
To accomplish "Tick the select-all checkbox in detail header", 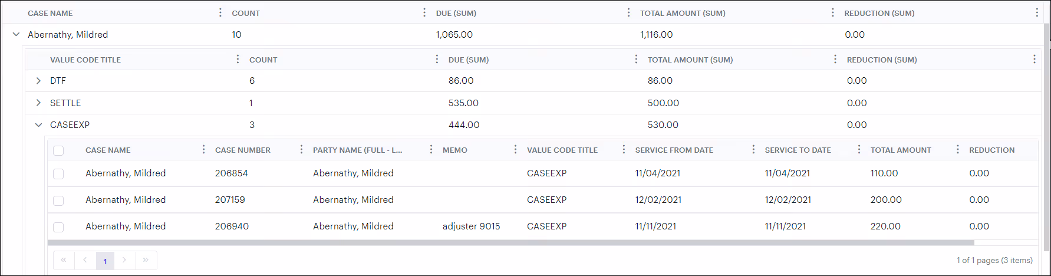I will coord(58,150).
